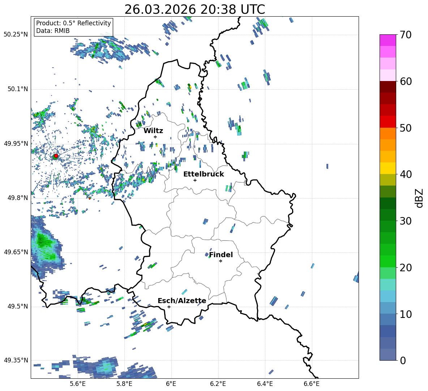Click the Ettelbruck station cross marker
Viewport: 428px width, 391px height.
pos(195,180)
